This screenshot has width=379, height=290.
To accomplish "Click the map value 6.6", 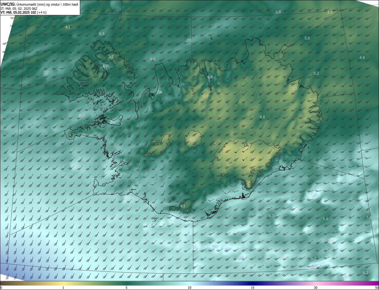I will point(210,77).
